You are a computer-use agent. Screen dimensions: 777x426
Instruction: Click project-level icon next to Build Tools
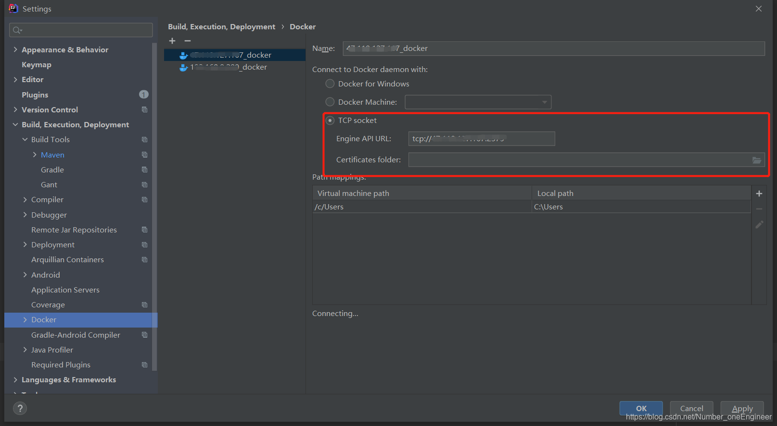click(144, 139)
